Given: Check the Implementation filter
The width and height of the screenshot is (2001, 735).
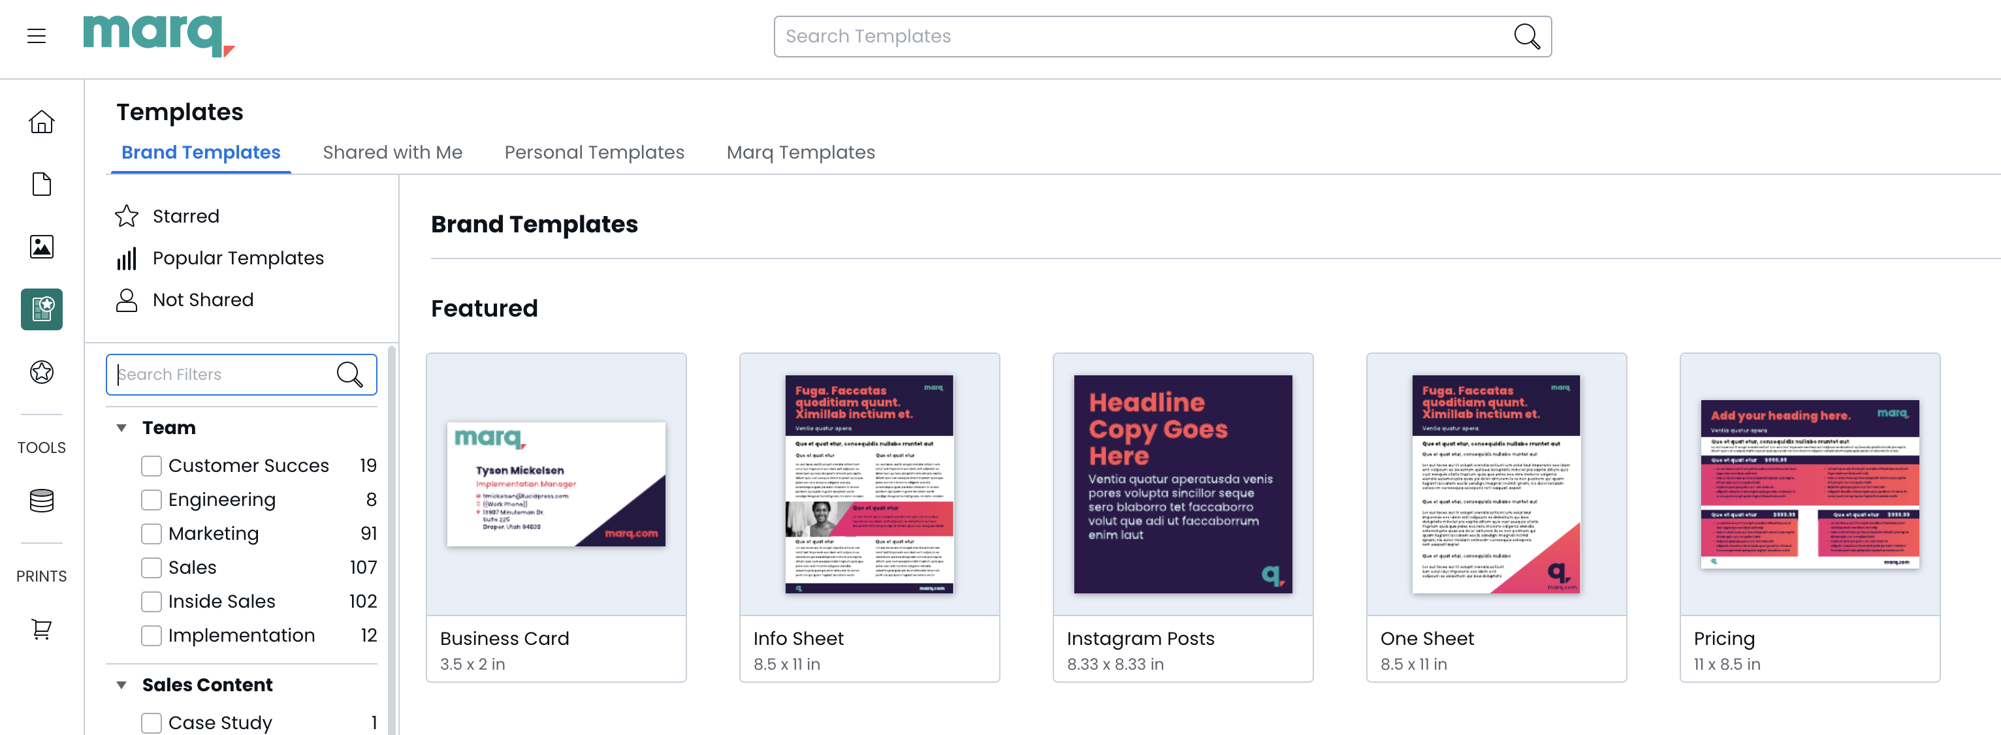Looking at the screenshot, I should click(x=152, y=636).
